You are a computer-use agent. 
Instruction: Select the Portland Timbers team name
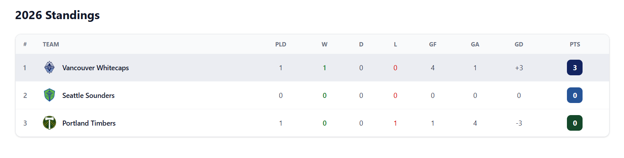[89, 123]
